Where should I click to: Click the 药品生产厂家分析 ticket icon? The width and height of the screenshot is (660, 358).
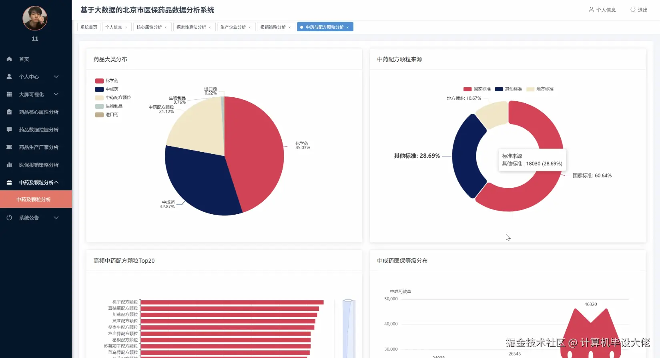click(9, 147)
